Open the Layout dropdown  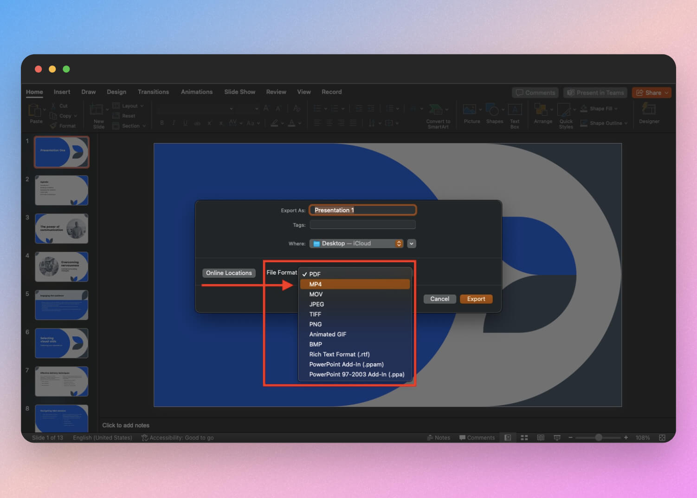pos(129,105)
